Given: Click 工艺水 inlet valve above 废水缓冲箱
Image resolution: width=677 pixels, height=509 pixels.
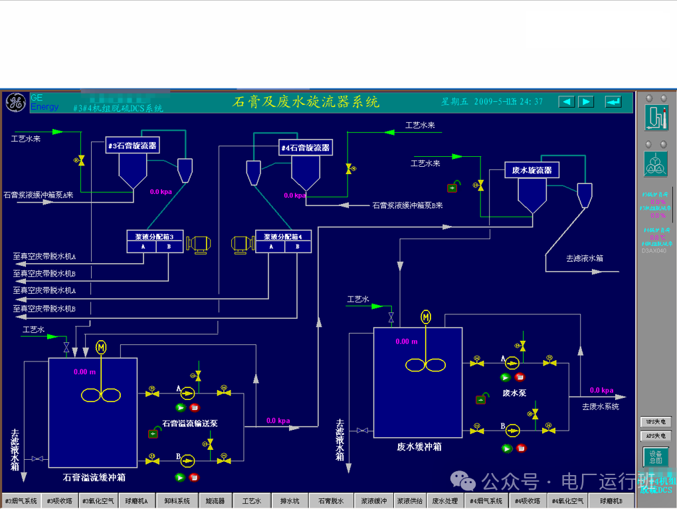Looking at the screenshot, I should coord(391,318).
